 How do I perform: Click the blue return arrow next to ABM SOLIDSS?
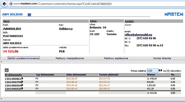pos(29,14)
